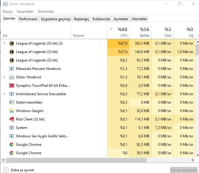The width and height of the screenshot is (199, 173).
Task: Click the vertical scrollbar down arrow
Action: tap(197, 155)
